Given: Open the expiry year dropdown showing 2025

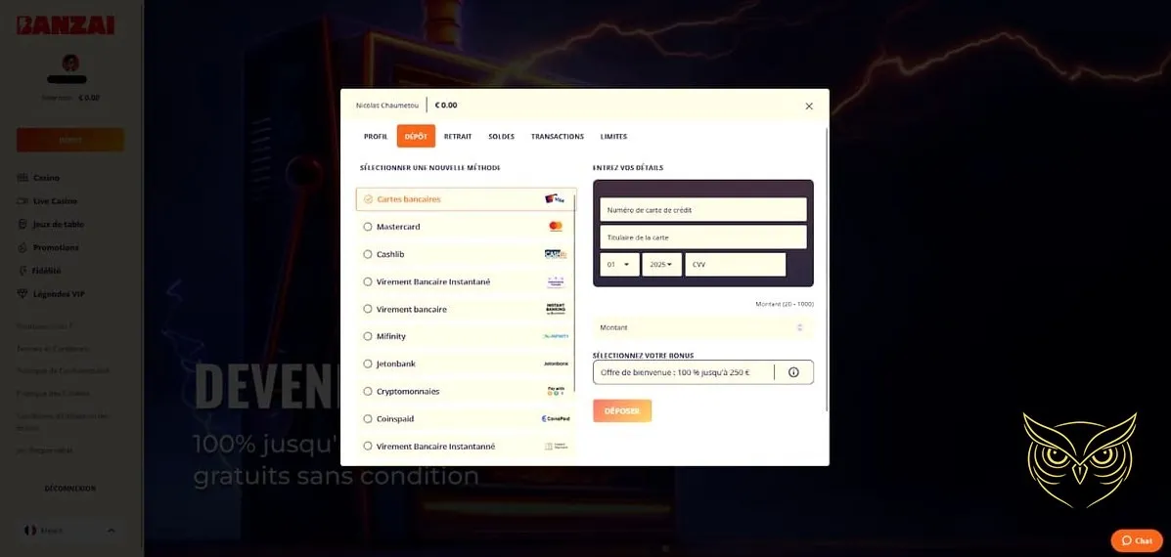Looking at the screenshot, I should [x=661, y=265].
